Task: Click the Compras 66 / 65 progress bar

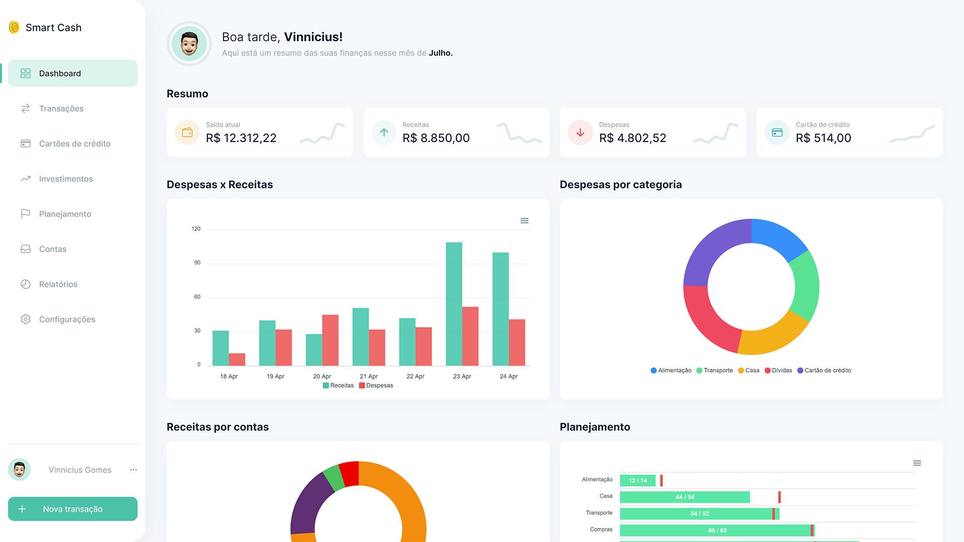Action: [x=717, y=530]
